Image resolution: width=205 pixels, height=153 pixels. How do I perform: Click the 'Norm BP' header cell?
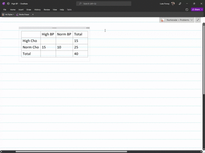pyautogui.click(x=64, y=34)
